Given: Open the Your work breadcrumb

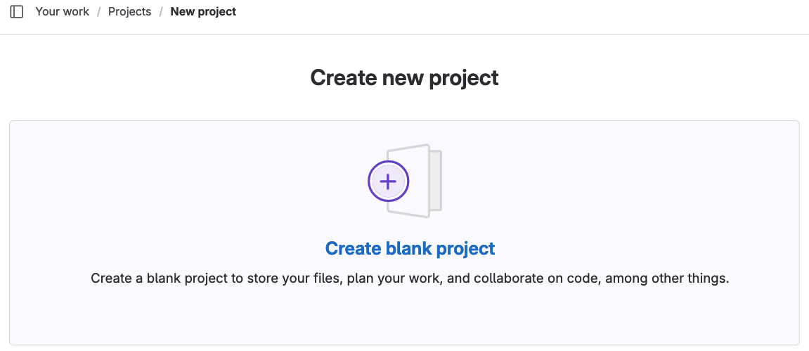Looking at the screenshot, I should coord(62,11).
